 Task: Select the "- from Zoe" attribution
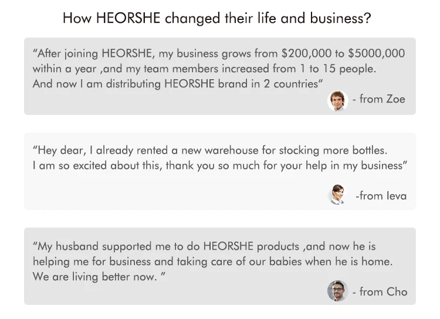[379, 99]
